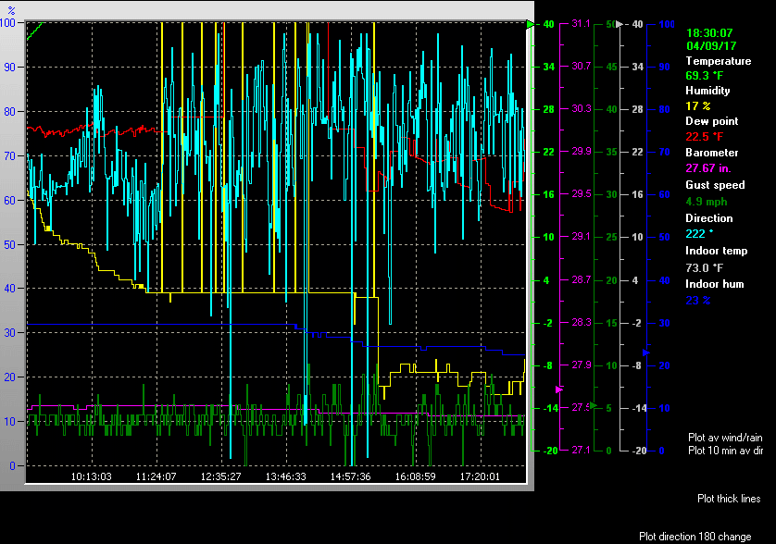Click the Humidity legend label
Screen dimensions: 776x544
coord(707,91)
